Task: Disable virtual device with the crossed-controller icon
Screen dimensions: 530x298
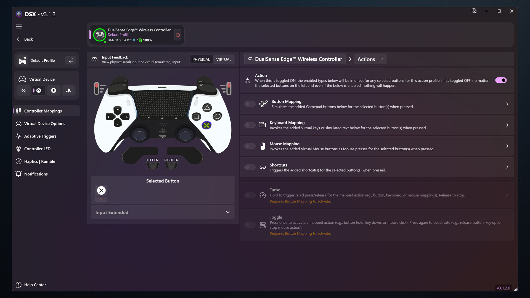Action: coord(23,90)
